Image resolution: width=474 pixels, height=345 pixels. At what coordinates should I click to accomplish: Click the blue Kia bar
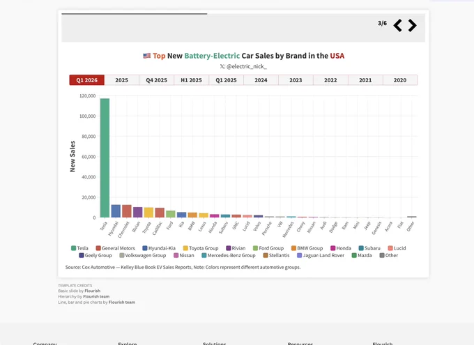tap(182, 215)
